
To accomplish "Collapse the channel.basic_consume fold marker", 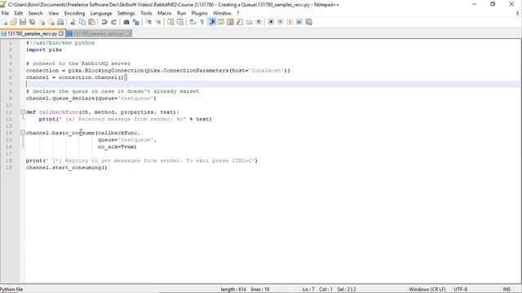I will point(23,133).
